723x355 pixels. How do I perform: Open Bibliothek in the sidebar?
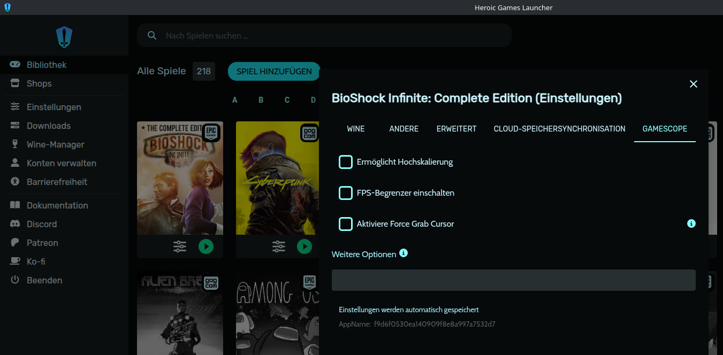pyautogui.click(x=64, y=65)
